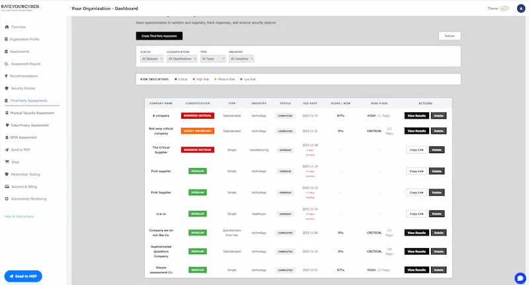This screenshot has width=529, height=285.
Task: Open the All Industries dropdown
Action: (x=241, y=59)
